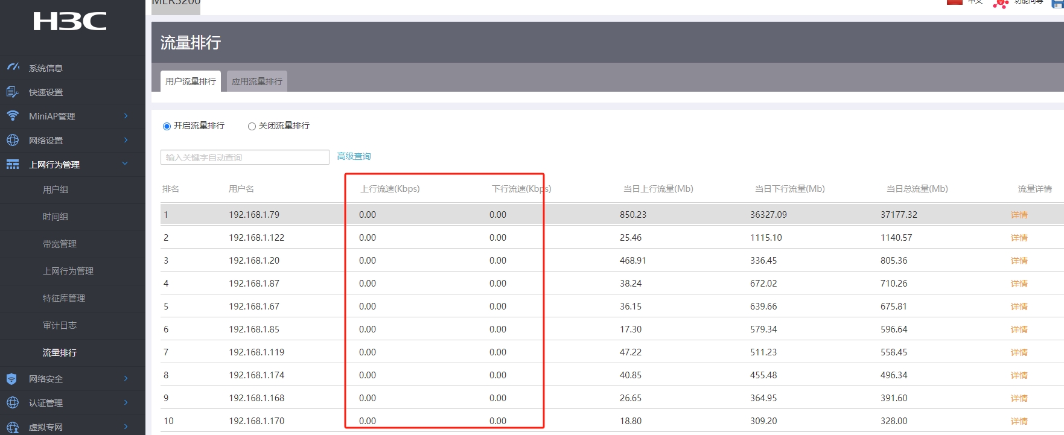Click the 网络设置 globe icon
This screenshot has height=435, width=1064.
13,140
